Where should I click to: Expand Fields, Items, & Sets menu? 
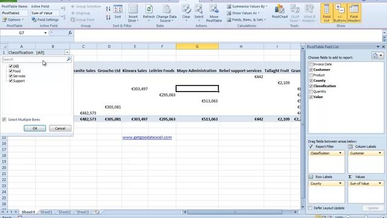pyautogui.click(x=247, y=19)
